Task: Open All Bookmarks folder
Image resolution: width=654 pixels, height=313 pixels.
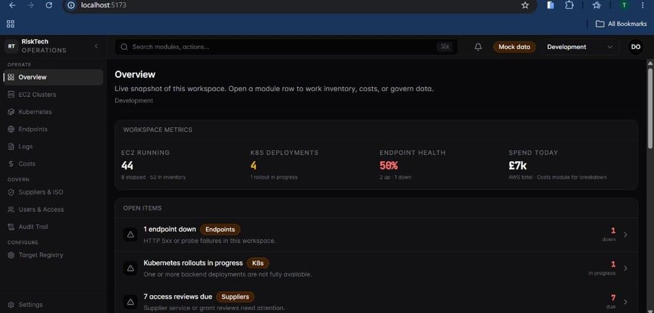Action: pos(621,24)
